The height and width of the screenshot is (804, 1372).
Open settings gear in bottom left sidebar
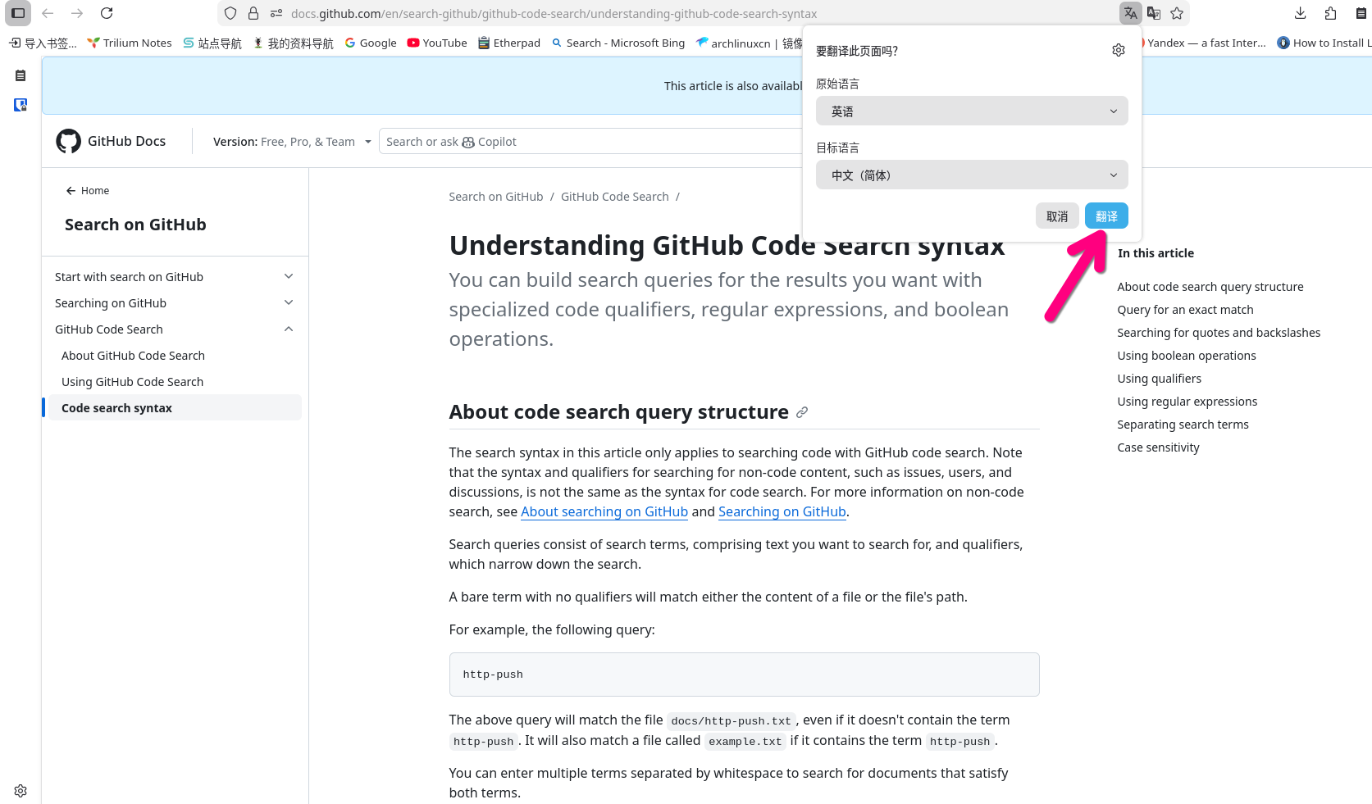pyautogui.click(x=21, y=791)
